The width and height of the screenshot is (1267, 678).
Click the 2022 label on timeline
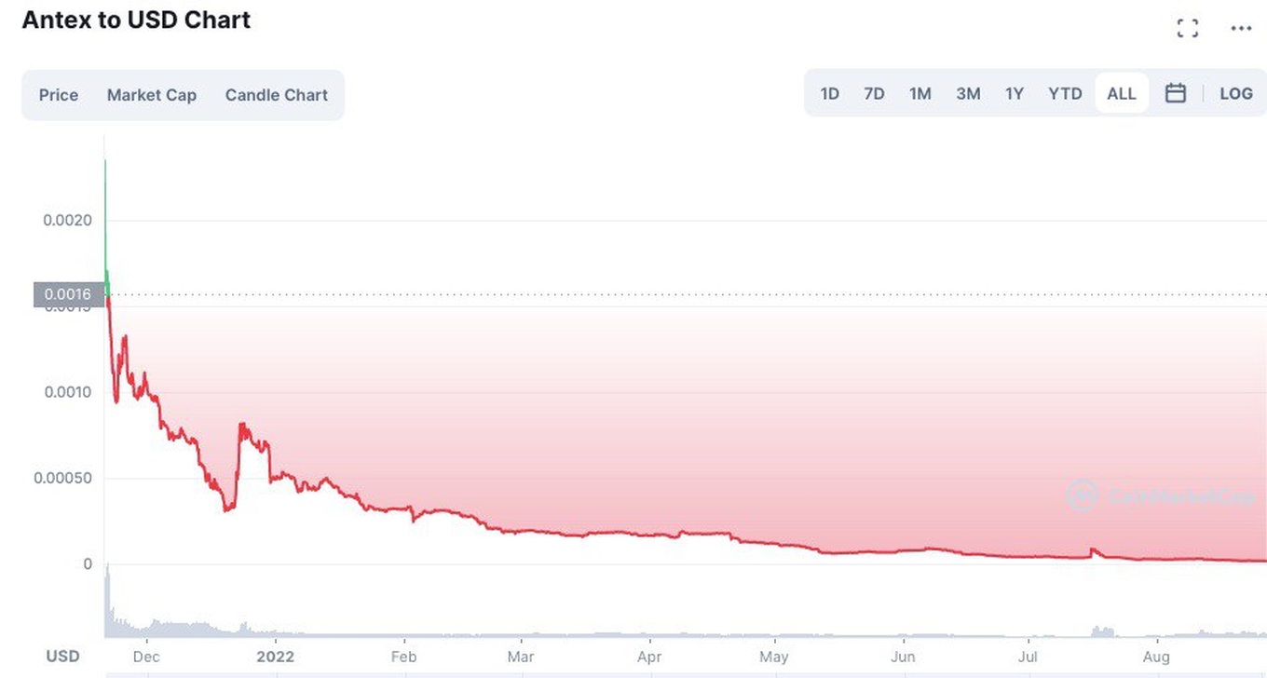point(275,657)
